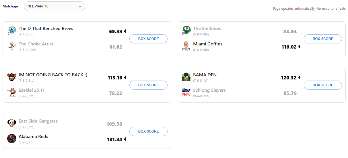The width and height of the screenshot is (348, 158).
Task: Click Alabama Reds team logo
Action: point(12,139)
